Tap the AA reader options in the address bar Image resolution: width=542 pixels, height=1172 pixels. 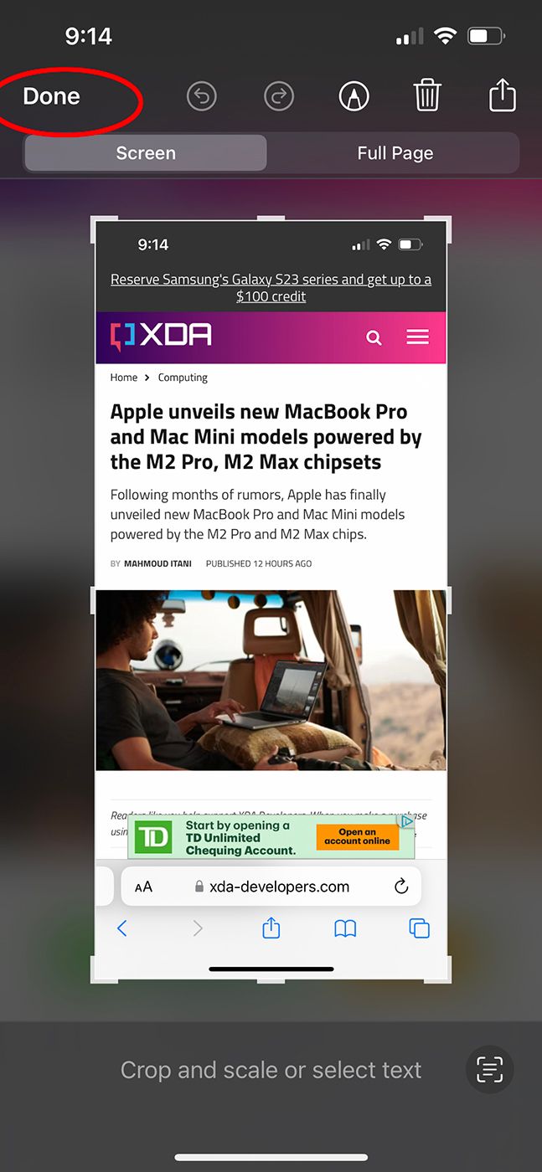tap(143, 887)
